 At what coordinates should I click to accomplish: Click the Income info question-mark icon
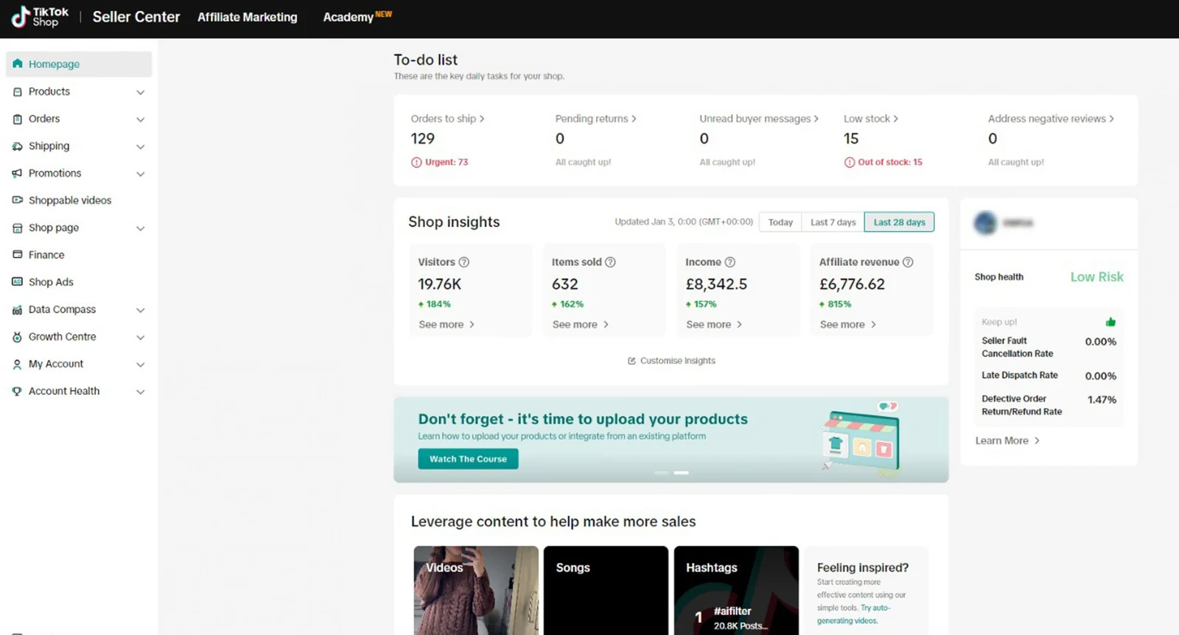[730, 262]
